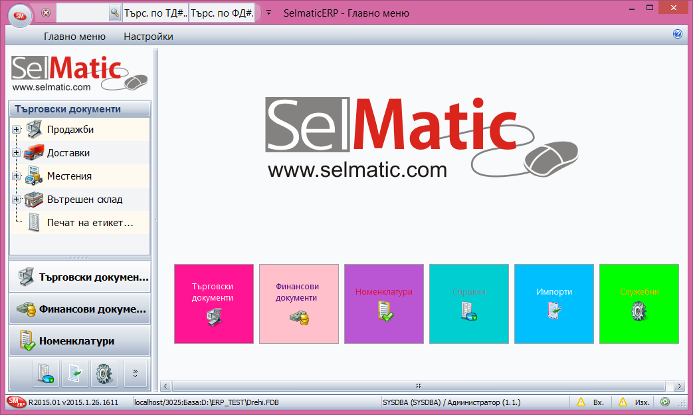
Task: Select the Печат на етикет… tree row
Action: click(x=80, y=223)
